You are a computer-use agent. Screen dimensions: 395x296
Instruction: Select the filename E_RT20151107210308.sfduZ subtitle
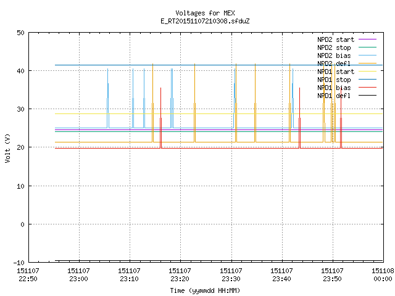pyautogui.click(x=205, y=21)
